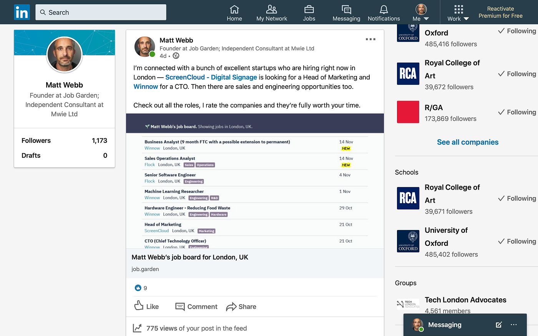Expand the Messaging panel header
The height and width of the screenshot is (336, 538).
[x=445, y=324]
